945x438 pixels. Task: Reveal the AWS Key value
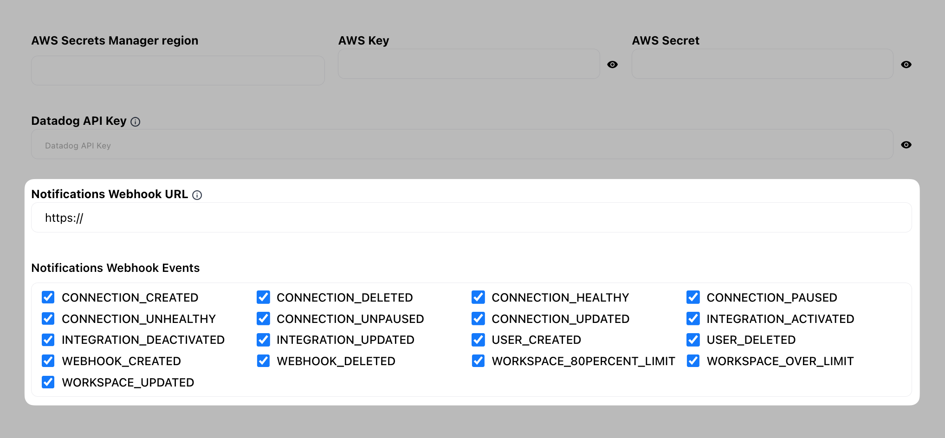(613, 64)
